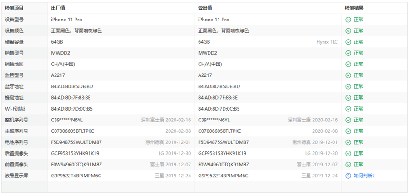Click read value A2217
This screenshot has height=196, width=409.
pyautogui.click(x=205, y=75)
